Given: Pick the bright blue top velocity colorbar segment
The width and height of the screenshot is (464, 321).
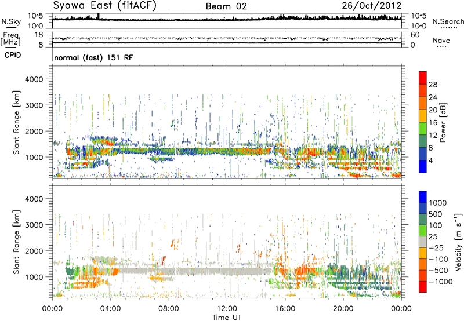Looking at the screenshot, I should (x=423, y=197).
